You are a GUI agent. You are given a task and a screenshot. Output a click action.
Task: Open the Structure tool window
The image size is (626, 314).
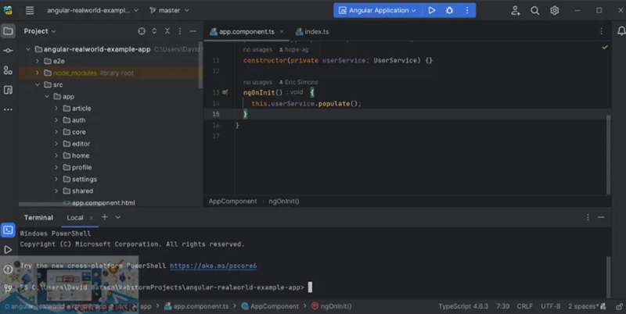tap(8, 70)
